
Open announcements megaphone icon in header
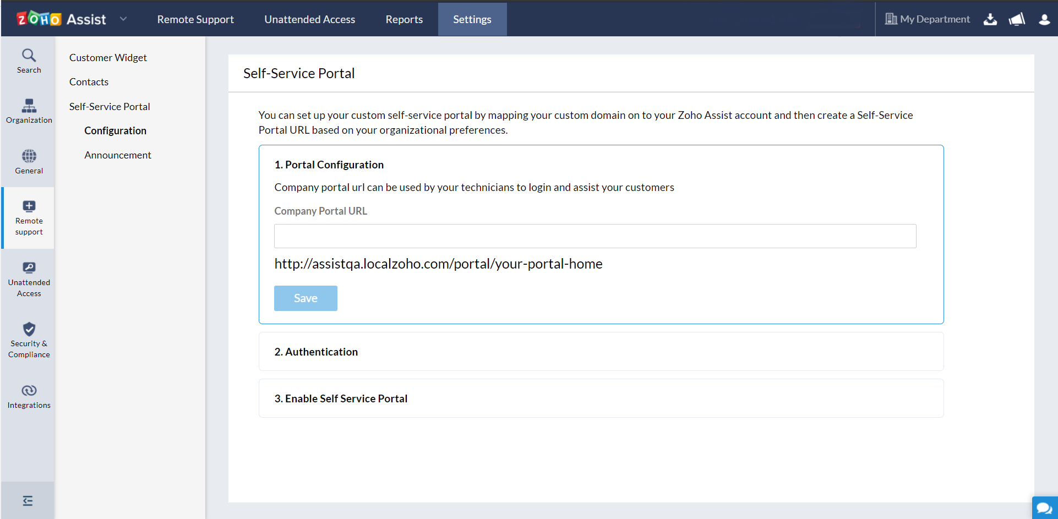click(1017, 19)
